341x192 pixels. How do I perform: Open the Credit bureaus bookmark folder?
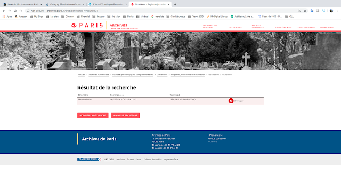(x=176, y=17)
